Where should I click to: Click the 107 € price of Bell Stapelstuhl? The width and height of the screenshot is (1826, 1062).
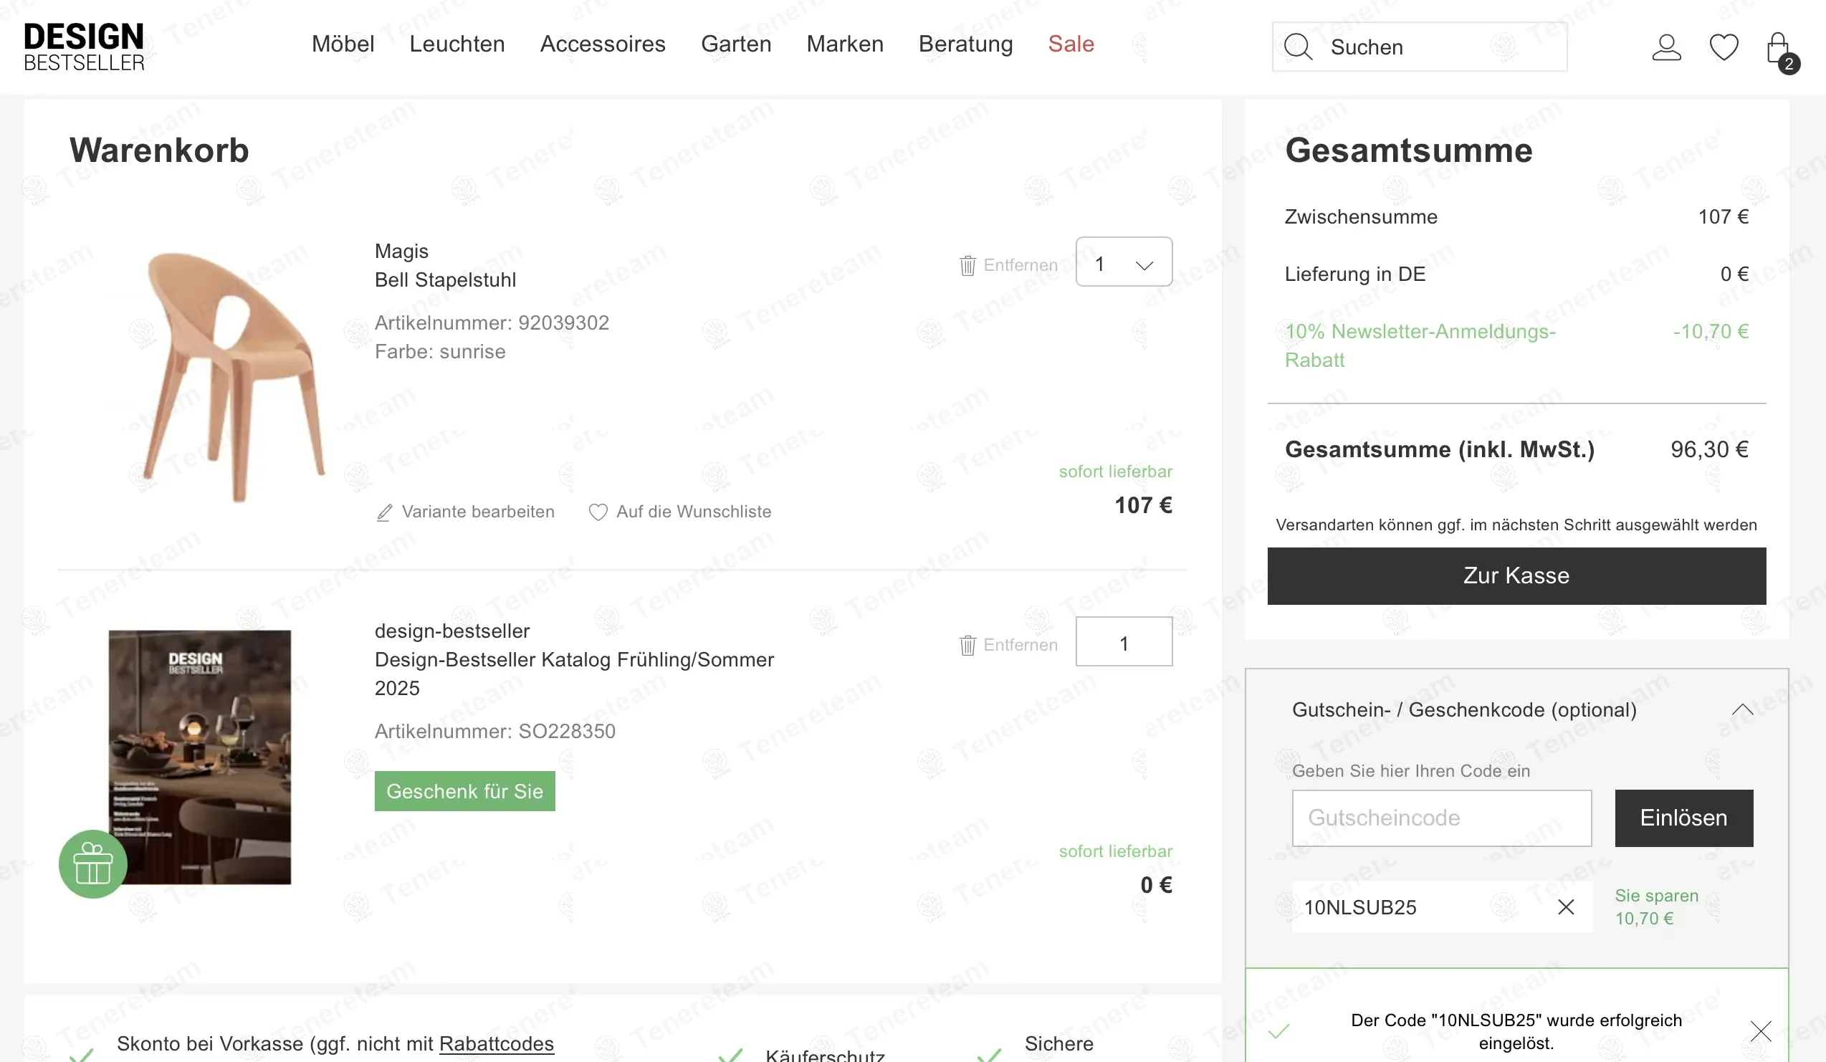(1143, 506)
